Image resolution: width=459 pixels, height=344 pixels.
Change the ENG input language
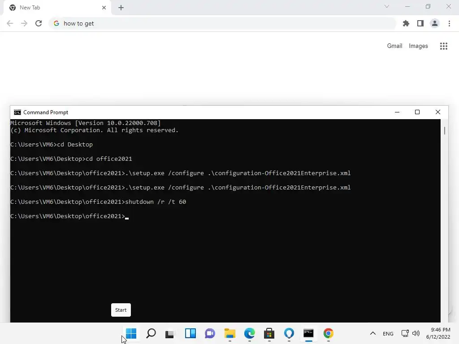tap(388, 333)
